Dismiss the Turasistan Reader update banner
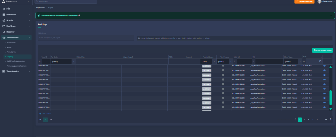The width and height of the screenshot is (336, 137). point(331,15)
